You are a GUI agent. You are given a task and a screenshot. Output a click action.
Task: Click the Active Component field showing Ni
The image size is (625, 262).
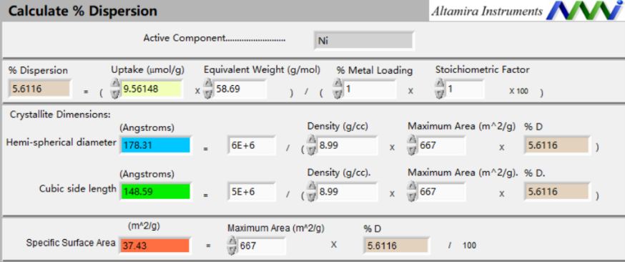point(364,41)
